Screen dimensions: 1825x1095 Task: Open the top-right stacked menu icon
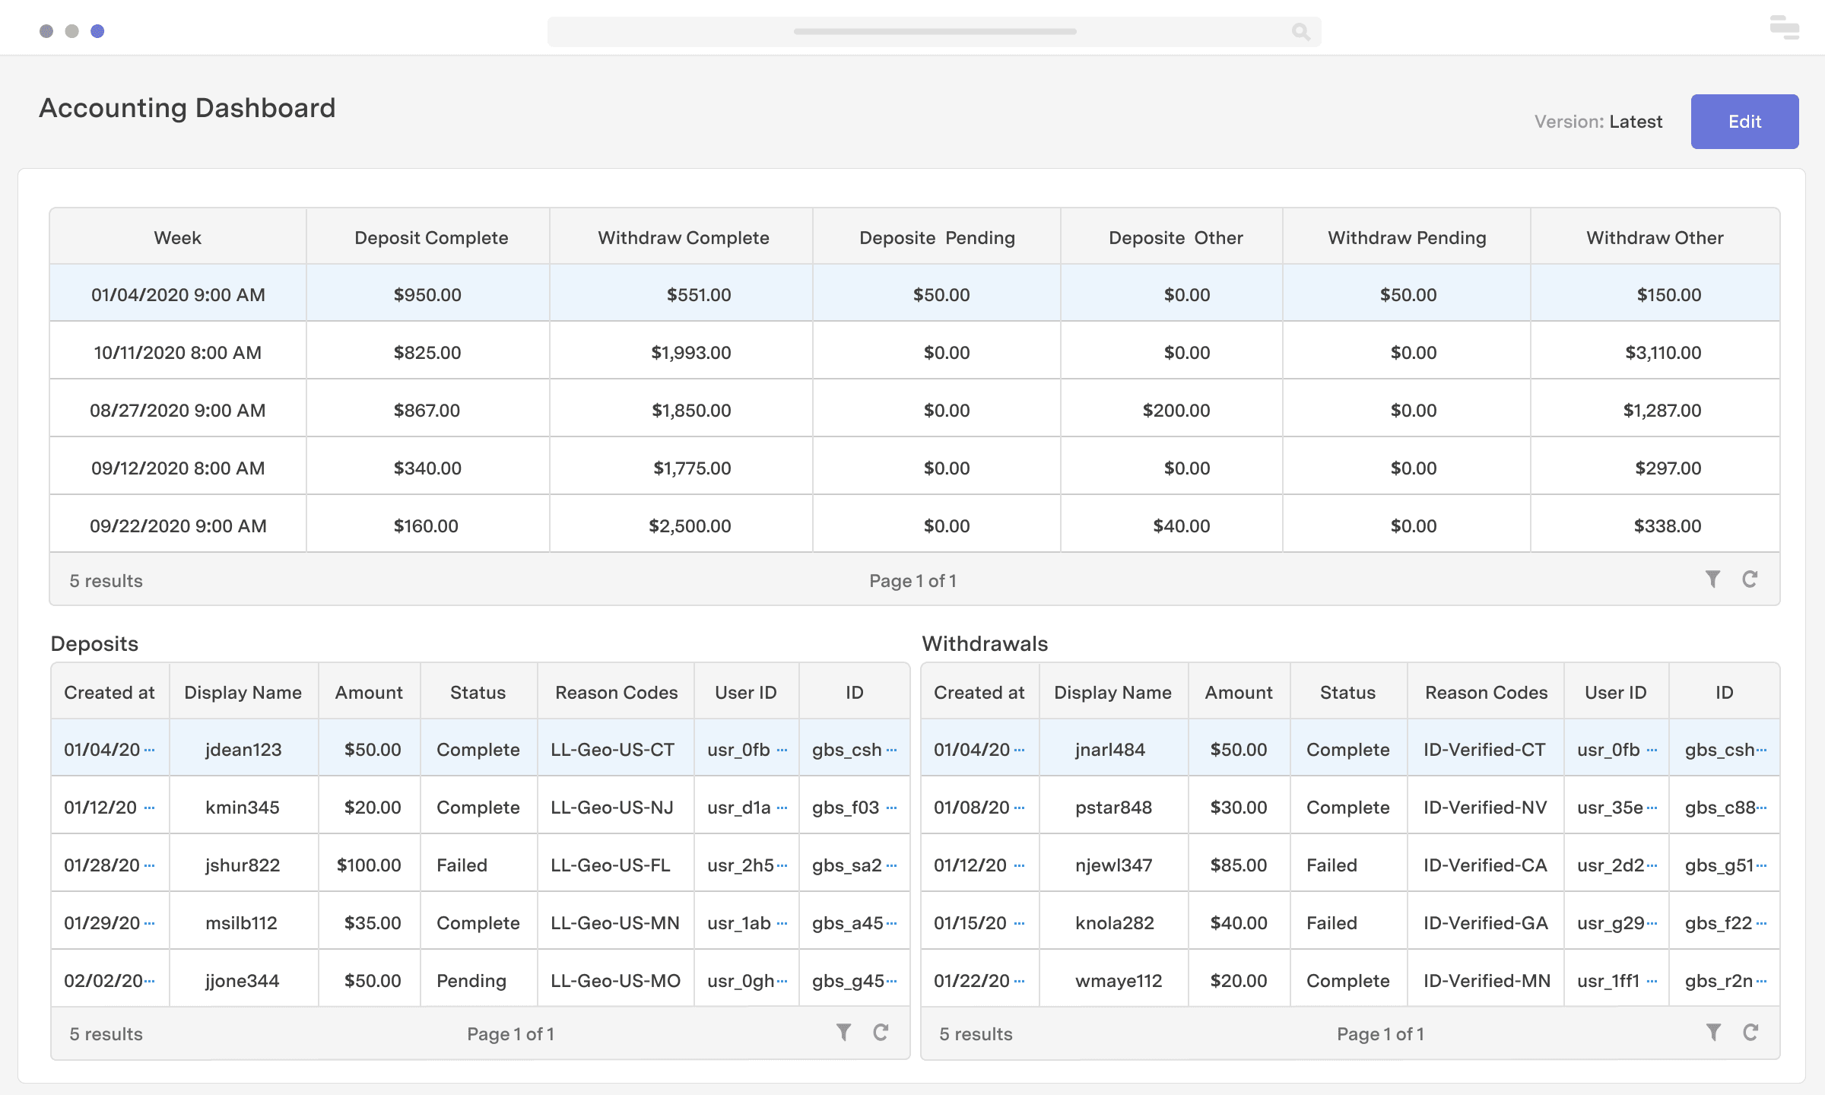point(1784,27)
